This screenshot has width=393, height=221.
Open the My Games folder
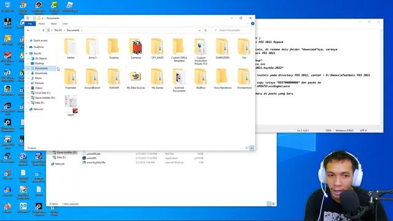click(x=157, y=79)
